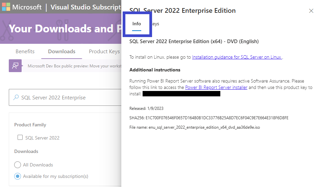The width and height of the screenshot is (320, 187).
Task: Click the Additional instructions heading
Action: [155, 70]
